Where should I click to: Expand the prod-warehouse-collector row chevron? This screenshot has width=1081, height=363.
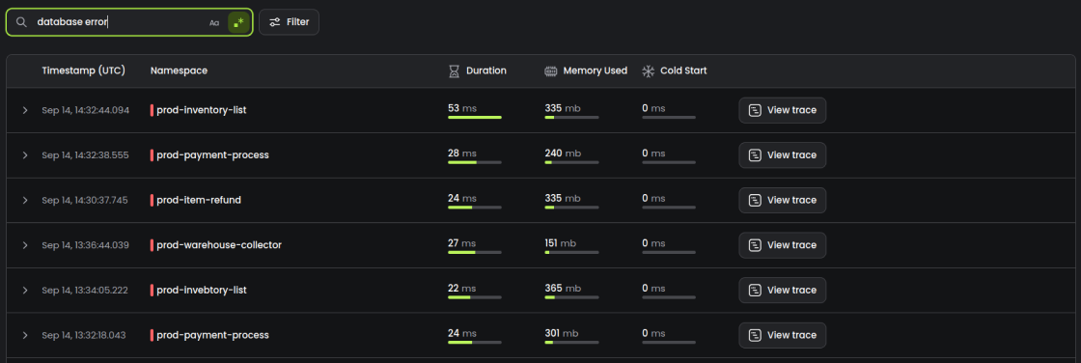[x=25, y=245]
